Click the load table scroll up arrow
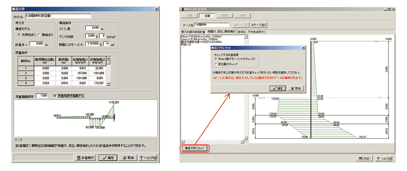Image resolution: width=407 pixels, height=171 pixels. pos(109,58)
